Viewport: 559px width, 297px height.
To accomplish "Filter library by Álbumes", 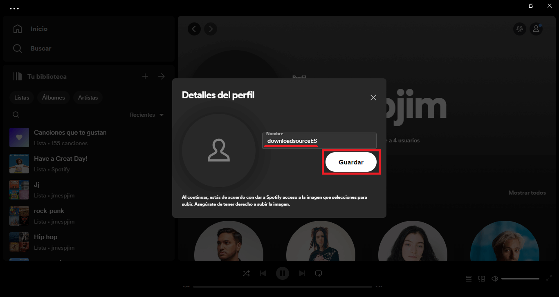I will coord(54,98).
